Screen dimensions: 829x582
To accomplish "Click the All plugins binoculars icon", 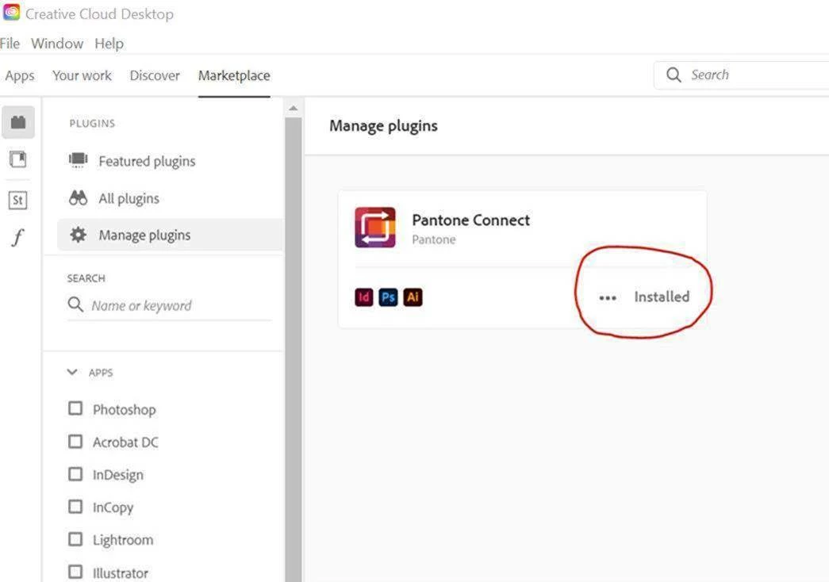I will point(79,197).
